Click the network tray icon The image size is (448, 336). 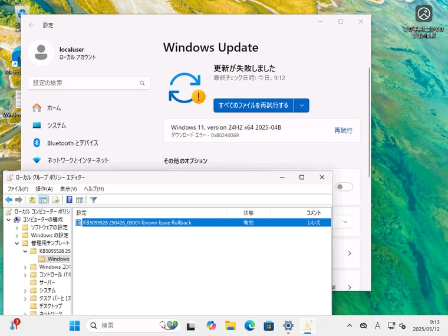(x=391, y=325)
